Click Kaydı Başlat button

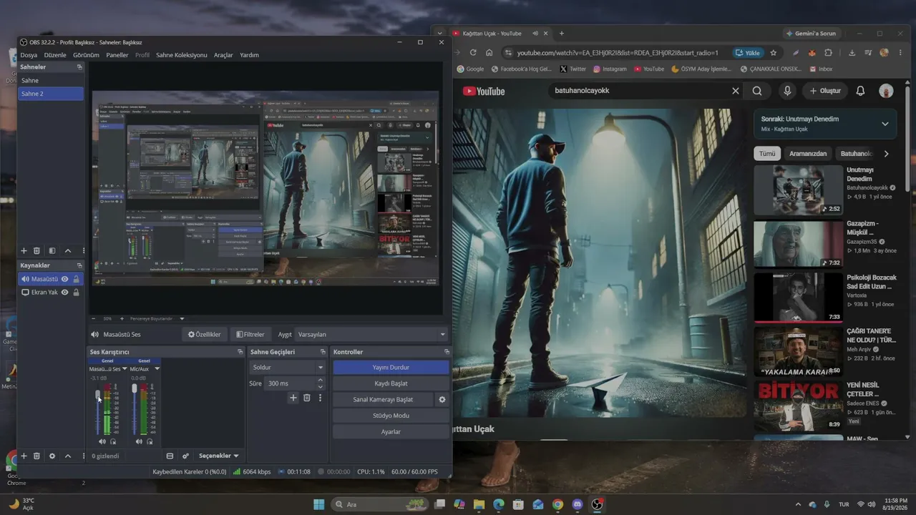(391, 383)
